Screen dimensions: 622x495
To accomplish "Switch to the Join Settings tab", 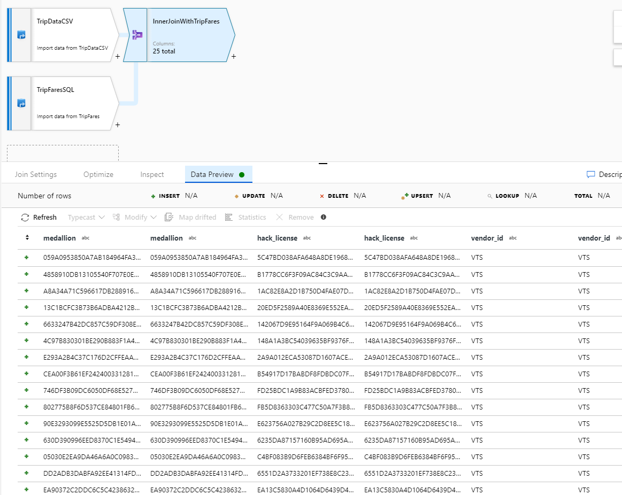I will (35, 174).
